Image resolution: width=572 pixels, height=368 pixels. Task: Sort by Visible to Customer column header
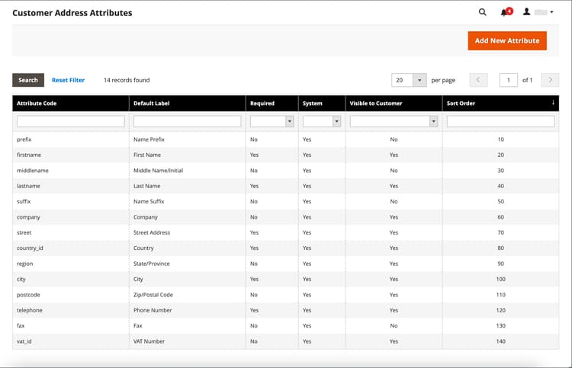(x=394, y=103)
